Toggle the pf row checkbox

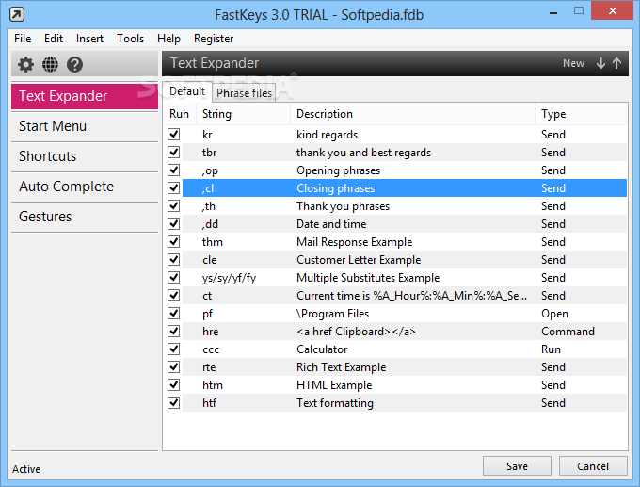click(174, 313)
